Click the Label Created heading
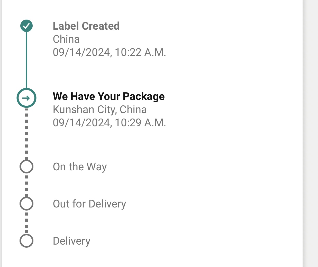The image size is (318, 267). (x=86, y=26)
